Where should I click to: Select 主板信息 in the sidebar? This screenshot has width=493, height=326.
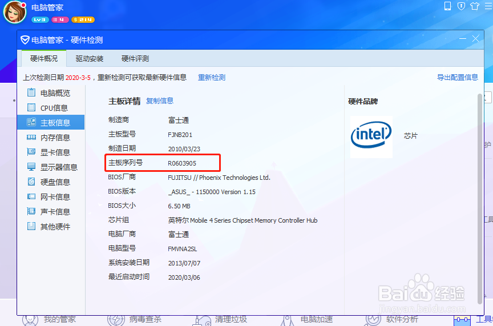point(51,122)
